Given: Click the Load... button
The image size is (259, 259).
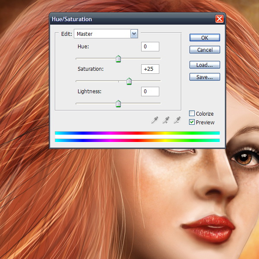Looking at the screenshot, I should [x=205, y=65].
